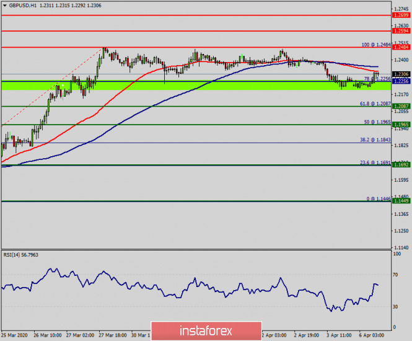Select the 50 @ 1.1965 Fibonacci label

click(376, 122)
